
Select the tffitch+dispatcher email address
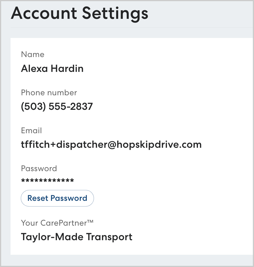(111, 145)
